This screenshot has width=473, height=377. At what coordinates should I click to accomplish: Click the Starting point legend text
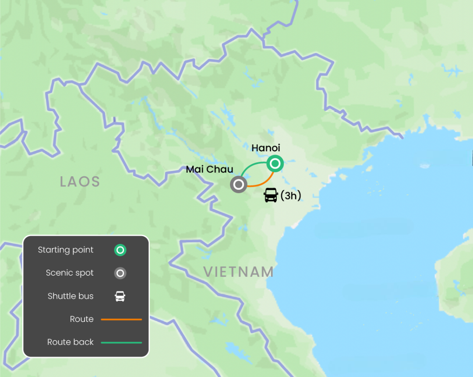pyautogui.click(x=65, y=250)
